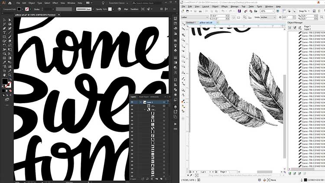Click Style swatch in Illustrator control bar
The image size is (325, 183).
pos(110,9)
